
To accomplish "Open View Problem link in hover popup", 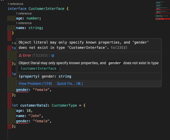I will (35, 84).
